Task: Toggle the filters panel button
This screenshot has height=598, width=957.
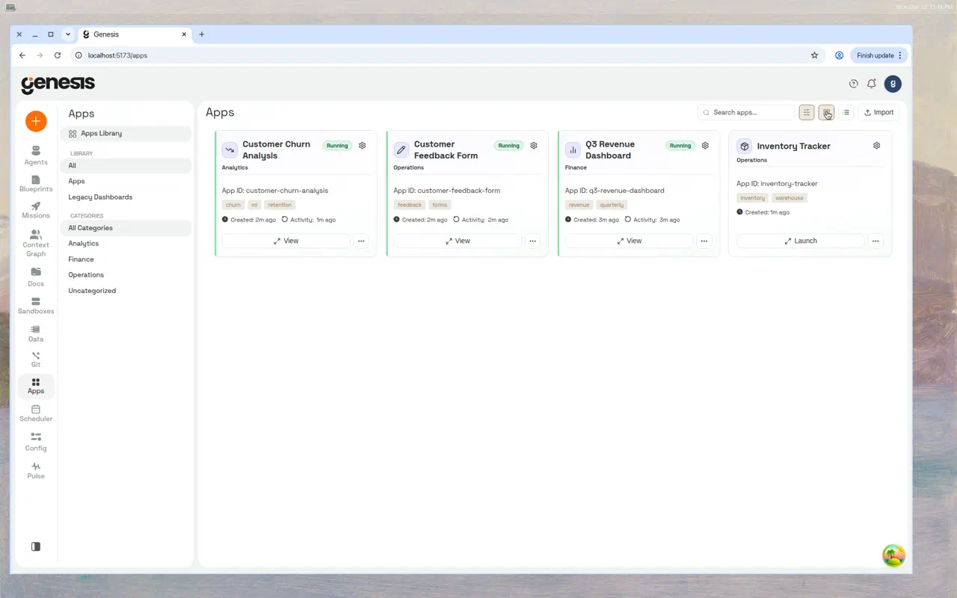Action: [807, 112]
